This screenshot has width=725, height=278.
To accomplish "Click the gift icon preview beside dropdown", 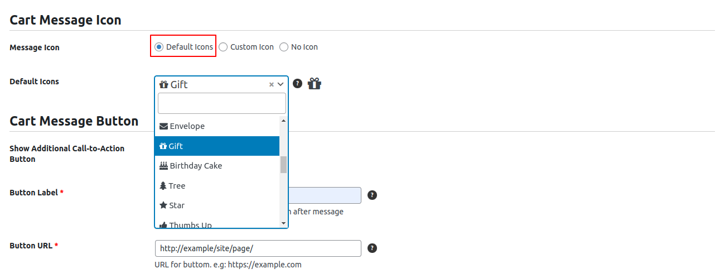I will coord(315,84).
